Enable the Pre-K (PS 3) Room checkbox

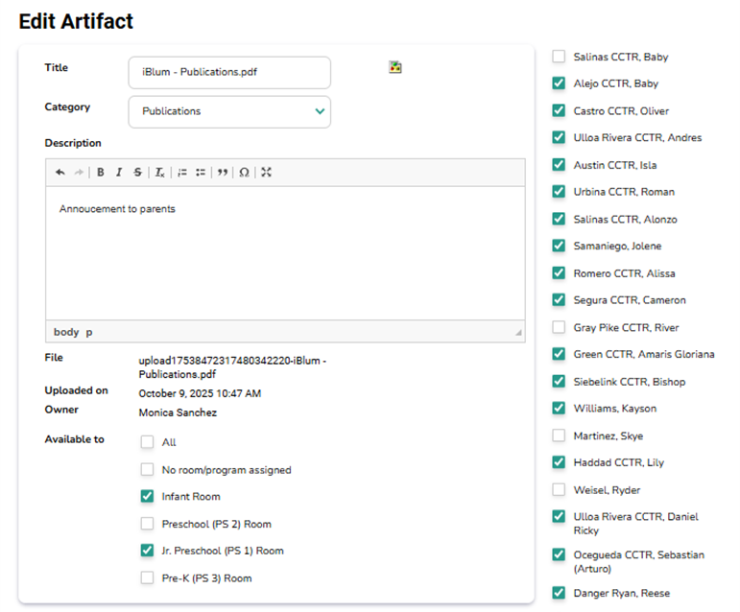coord(147,577)
